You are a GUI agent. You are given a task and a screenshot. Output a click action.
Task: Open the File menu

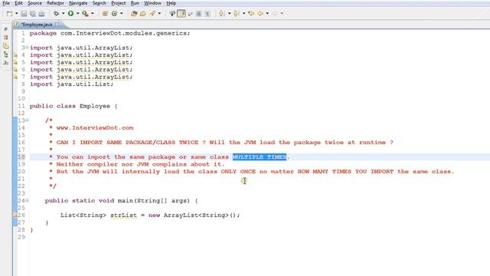tap(6, 3)
